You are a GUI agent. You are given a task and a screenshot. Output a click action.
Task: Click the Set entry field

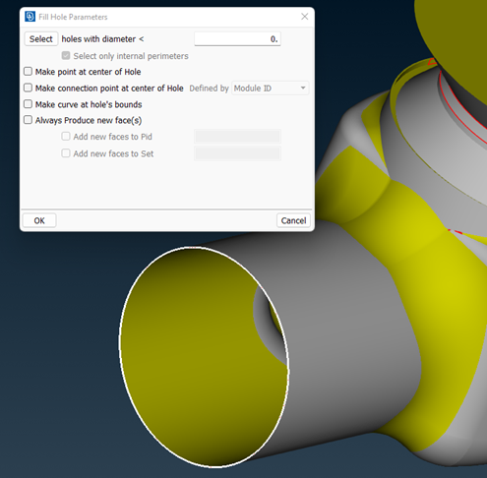point(237,153)
